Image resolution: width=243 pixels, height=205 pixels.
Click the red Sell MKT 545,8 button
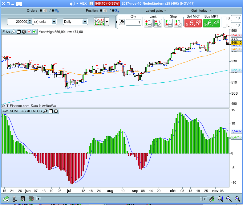point(193,23)
